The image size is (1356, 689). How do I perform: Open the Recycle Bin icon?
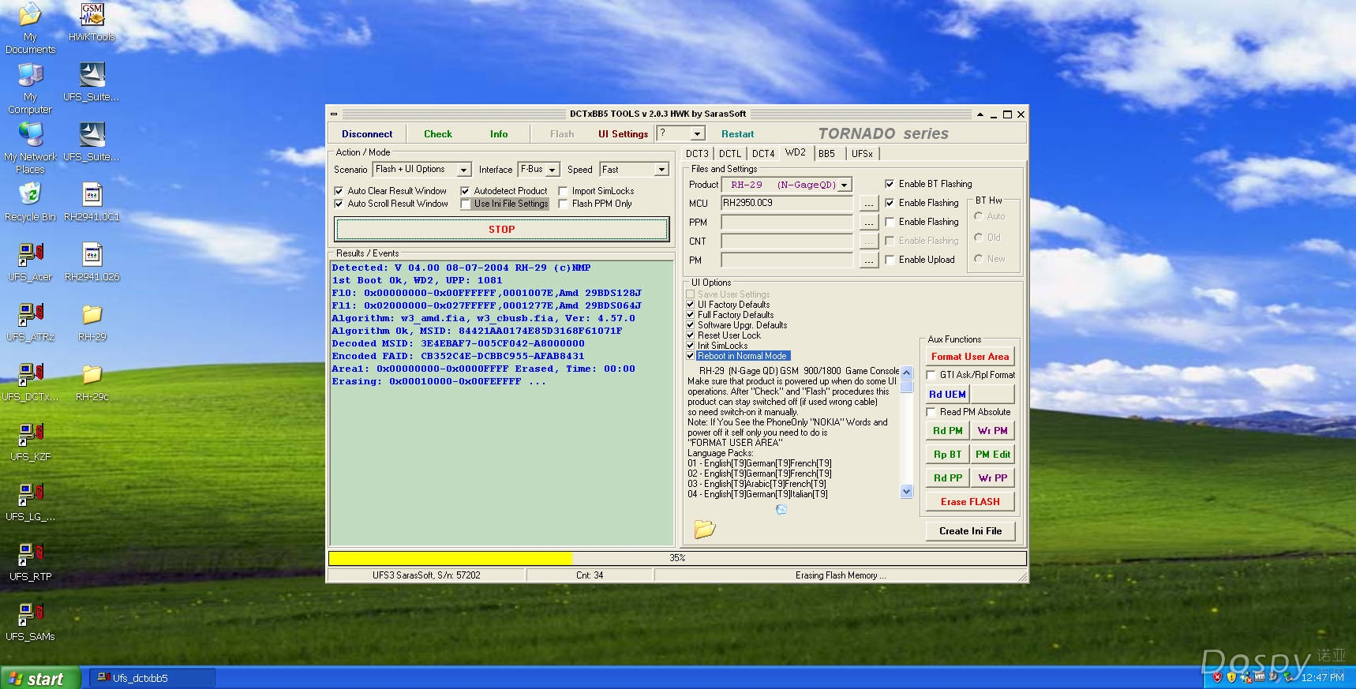pyautogui.click(x=30, y=201)
